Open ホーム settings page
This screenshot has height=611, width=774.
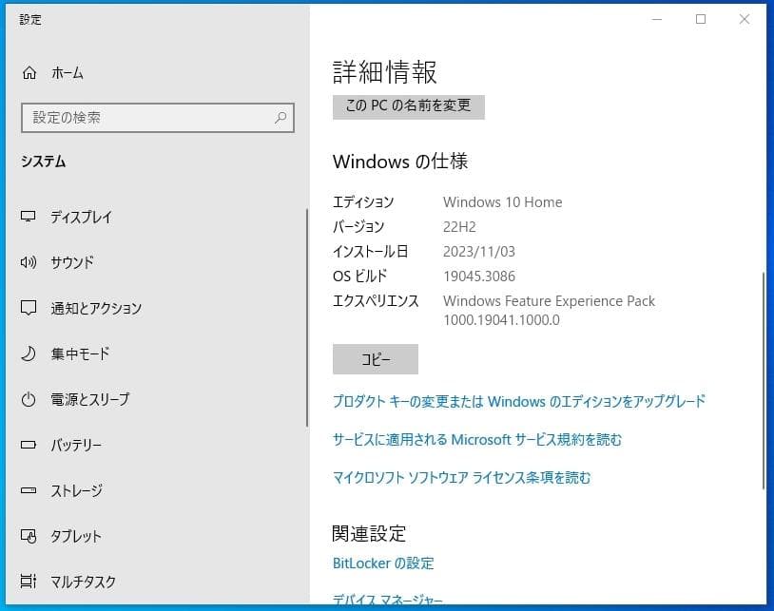click(68, 73)
